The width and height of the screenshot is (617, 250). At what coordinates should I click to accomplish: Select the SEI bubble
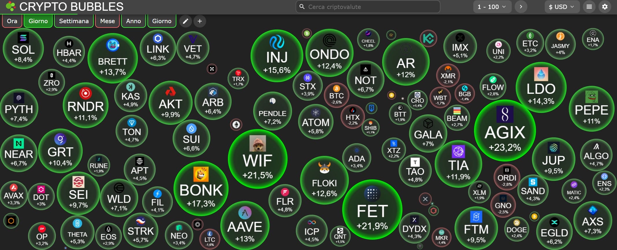tap(78, 193)
